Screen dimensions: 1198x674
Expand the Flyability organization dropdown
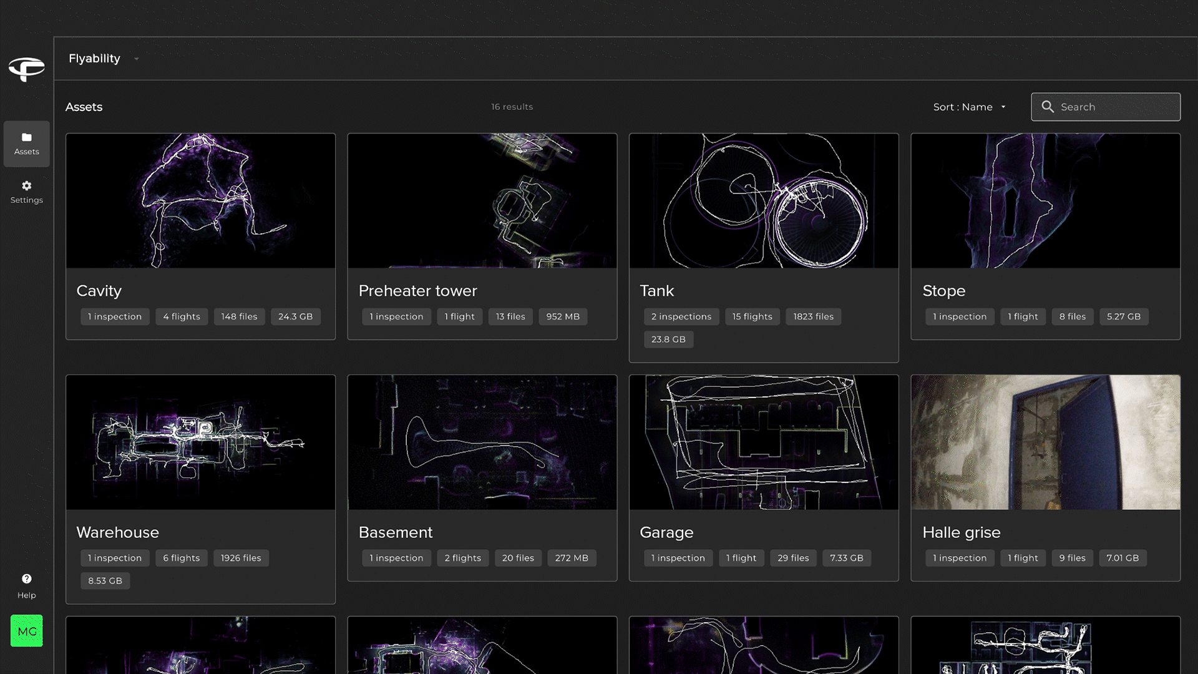[x=136, y=59]
